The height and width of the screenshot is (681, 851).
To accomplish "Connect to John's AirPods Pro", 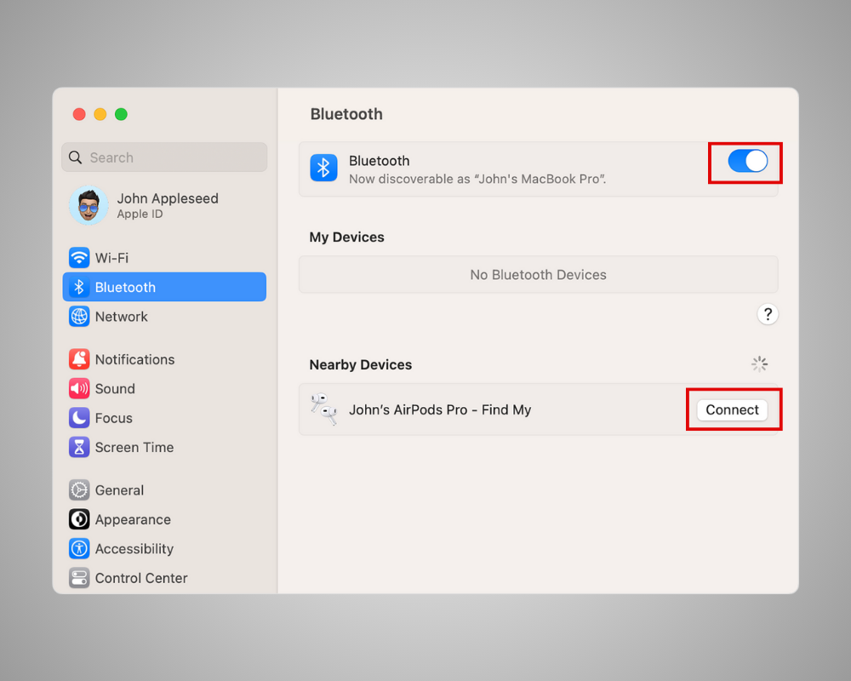I will 732,410.
